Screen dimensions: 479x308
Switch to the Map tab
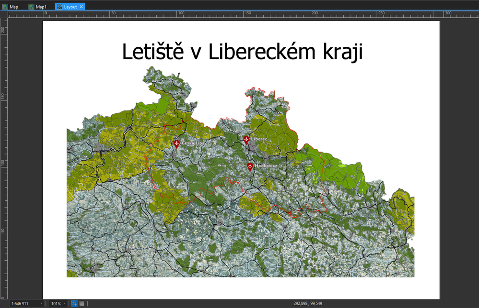(x=11, y=7)
